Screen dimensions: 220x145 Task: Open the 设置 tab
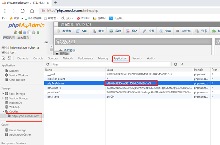[149, 31]
